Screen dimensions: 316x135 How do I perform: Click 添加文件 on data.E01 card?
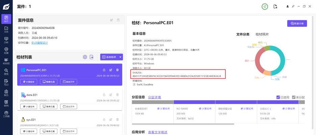69,106
